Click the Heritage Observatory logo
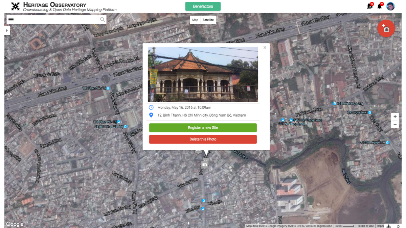 (x=16, y=6)
